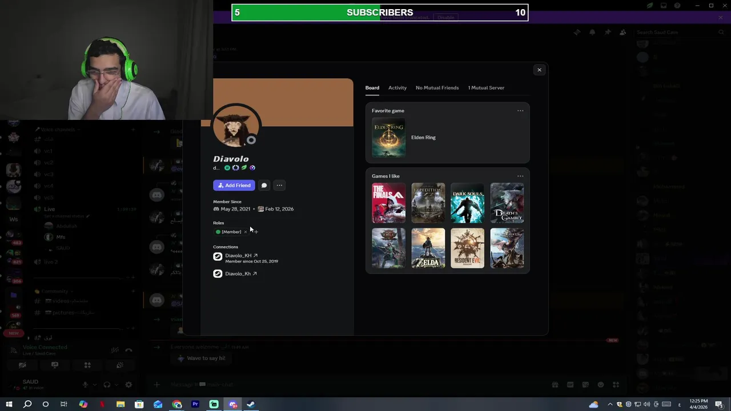Open Discord user settings gear

coord(128,385)
